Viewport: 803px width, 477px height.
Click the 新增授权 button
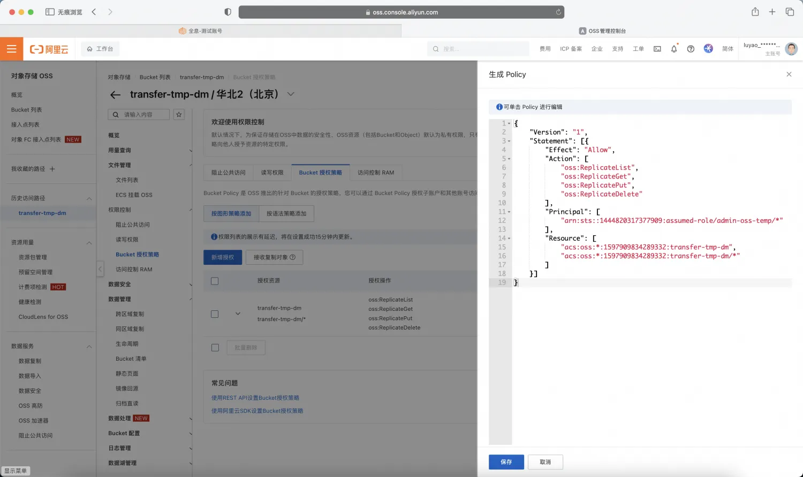[223, 257]
